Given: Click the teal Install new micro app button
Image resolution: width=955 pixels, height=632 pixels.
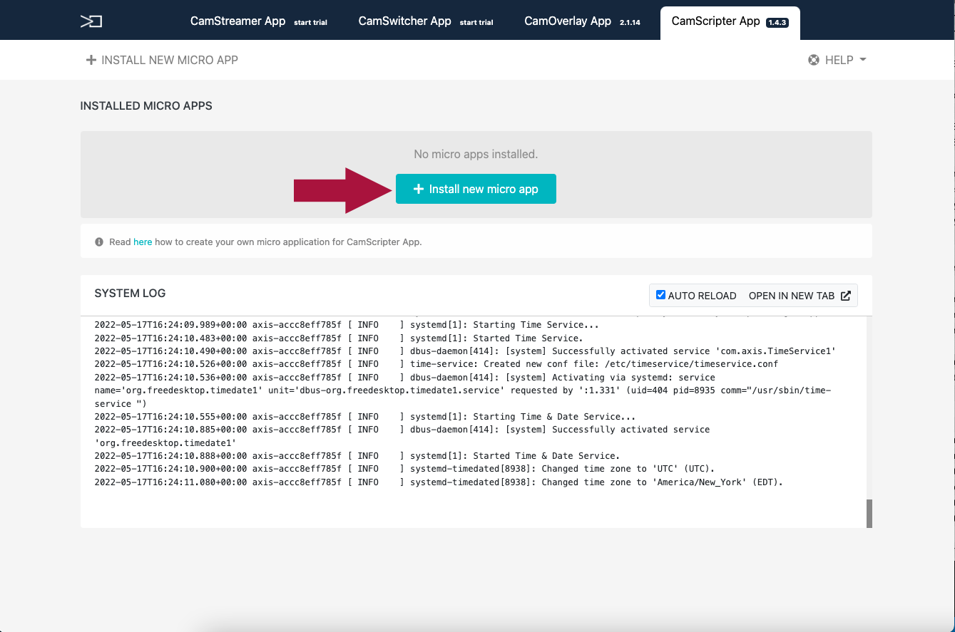Looking at the screenshot, I should [x=476, y=190].
